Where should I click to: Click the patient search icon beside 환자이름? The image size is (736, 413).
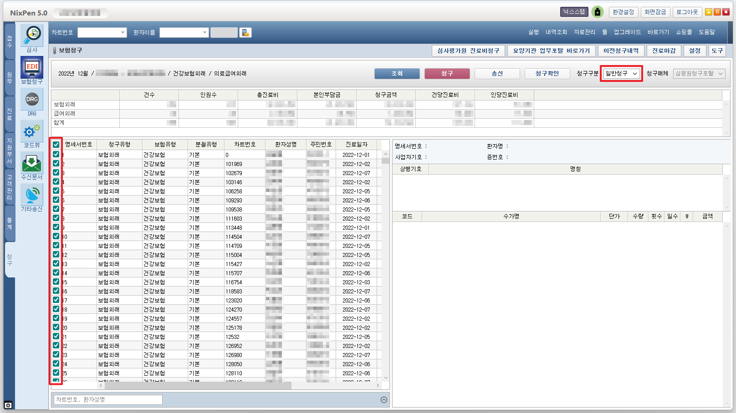pyautogui.click(x=245, y=33)
